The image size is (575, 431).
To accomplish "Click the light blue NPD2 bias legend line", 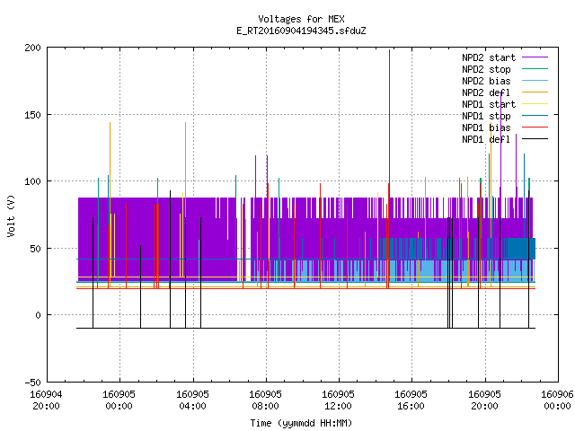I will coord(535,81).
